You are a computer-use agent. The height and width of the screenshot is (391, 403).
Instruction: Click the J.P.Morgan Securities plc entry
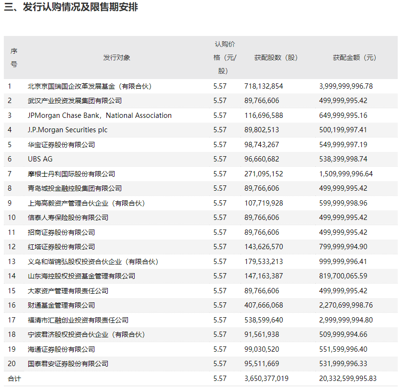tap(68, 130)
